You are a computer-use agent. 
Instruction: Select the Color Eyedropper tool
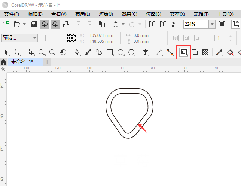click(219, 52)
